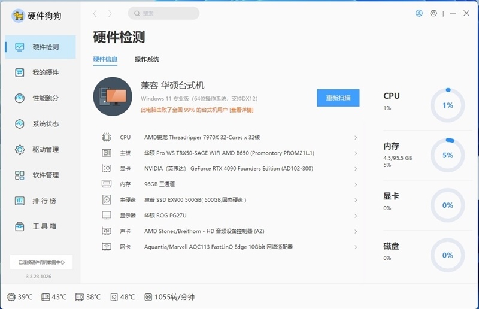Minimize the 硬件狗狗 window
Viewport: 479px width, 309px height.
[453, 13]
